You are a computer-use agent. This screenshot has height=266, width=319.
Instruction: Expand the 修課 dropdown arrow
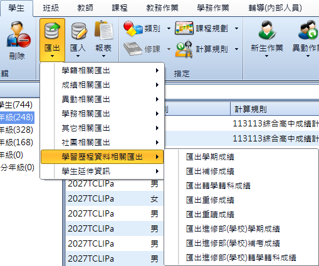click(169, 49)
